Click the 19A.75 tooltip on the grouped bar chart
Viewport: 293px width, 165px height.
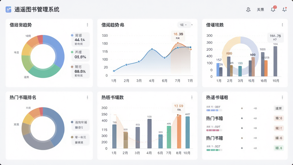276,37
